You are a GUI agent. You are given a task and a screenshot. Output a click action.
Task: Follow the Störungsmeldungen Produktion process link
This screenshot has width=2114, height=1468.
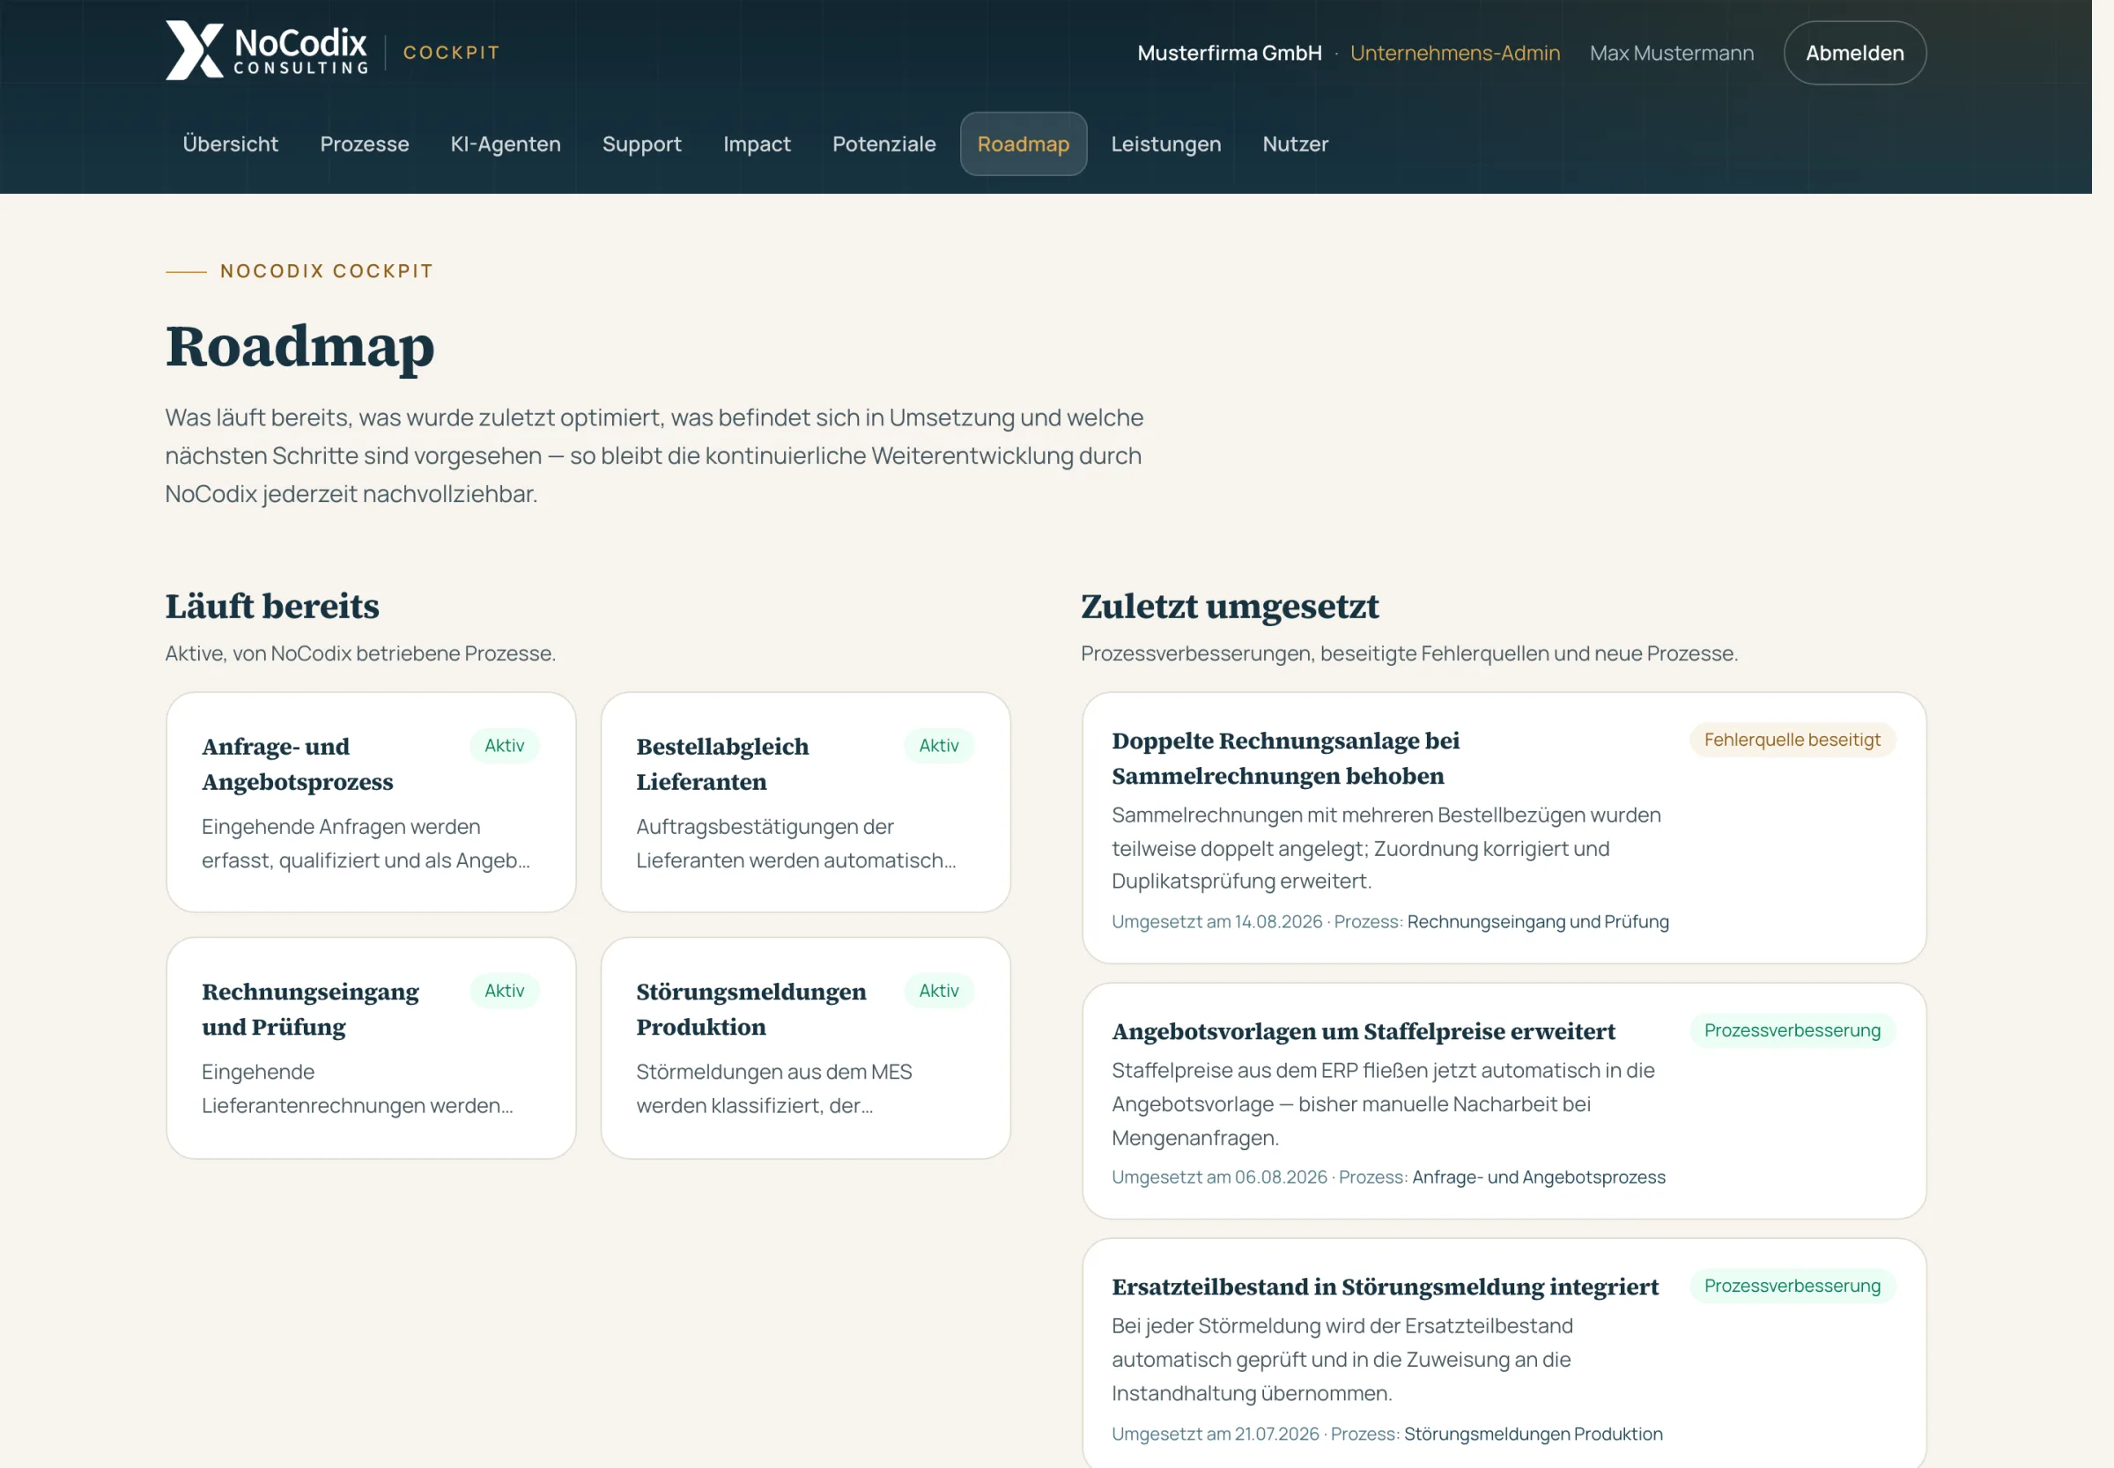(x=1533, y=1434)
